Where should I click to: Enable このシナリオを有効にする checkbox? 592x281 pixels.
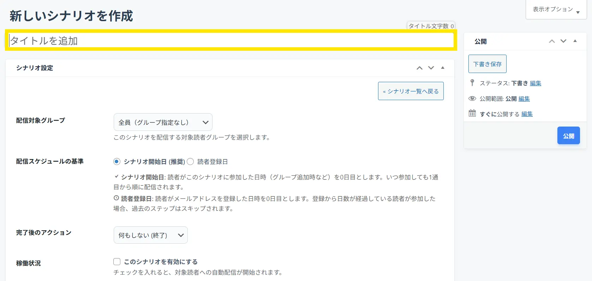pyautogui.click(x=117, y=262)
